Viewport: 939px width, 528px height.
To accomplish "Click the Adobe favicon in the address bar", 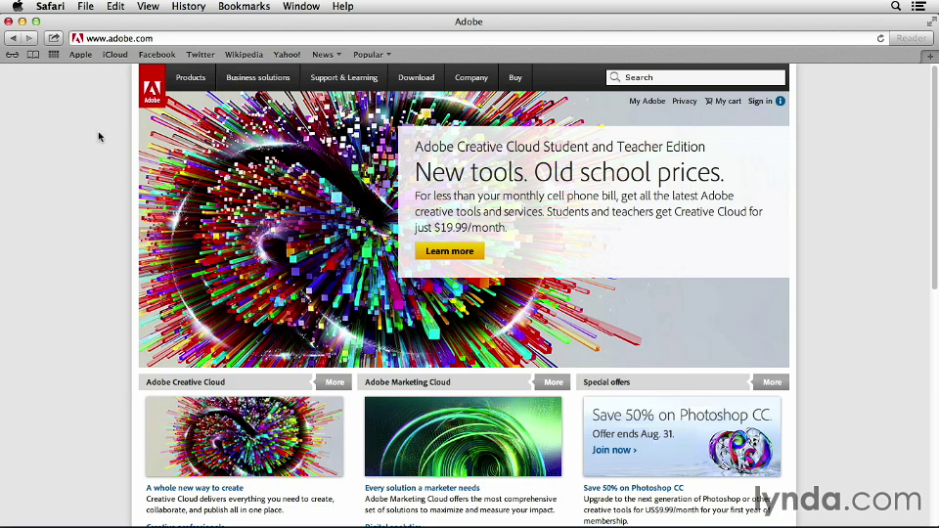I will click(x=77, y=38).
